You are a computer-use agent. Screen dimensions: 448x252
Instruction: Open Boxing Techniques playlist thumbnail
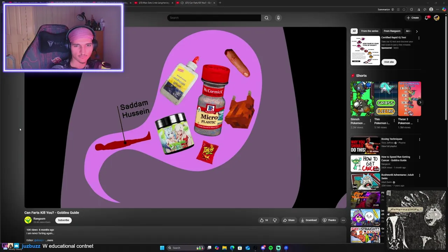pos(365,145)
